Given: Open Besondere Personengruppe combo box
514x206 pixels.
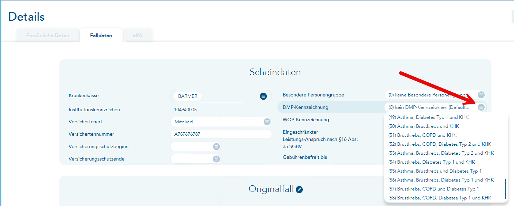Looking at the screenshot, I should point(435,95).
